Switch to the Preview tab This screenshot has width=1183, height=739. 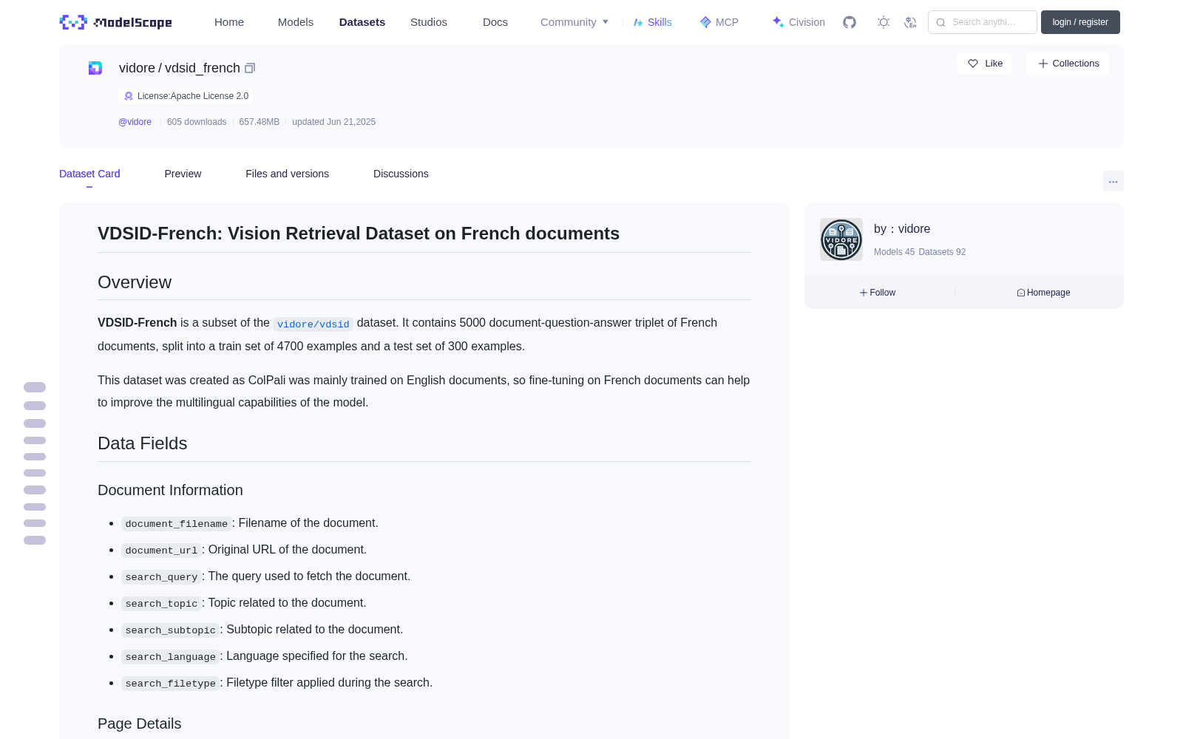(x=183, y=174)
